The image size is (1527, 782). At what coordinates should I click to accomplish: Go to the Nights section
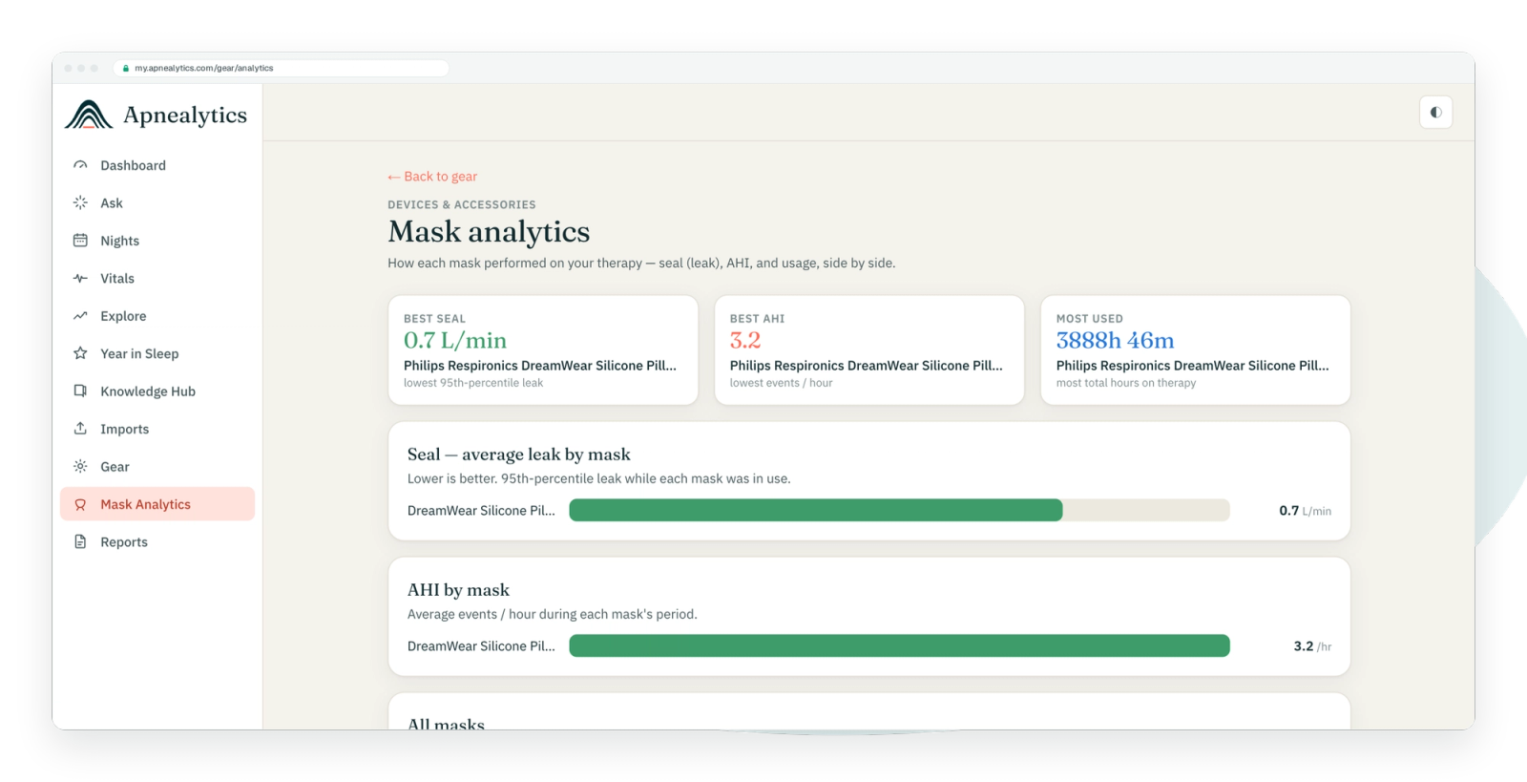click(x=157, y=241)
